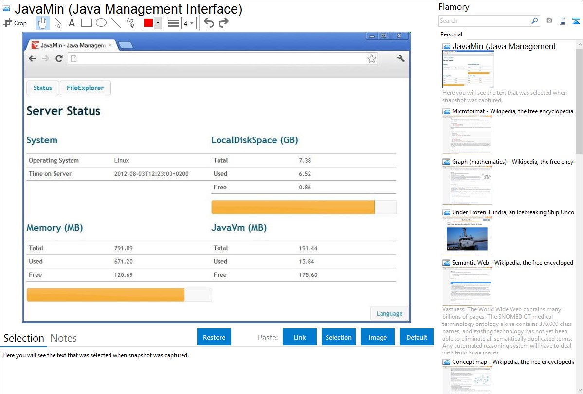The image size is (583, 394).
Task: Select the "Concept map - Wikipedia" snapshot title
Action: [x=513, y=361]
